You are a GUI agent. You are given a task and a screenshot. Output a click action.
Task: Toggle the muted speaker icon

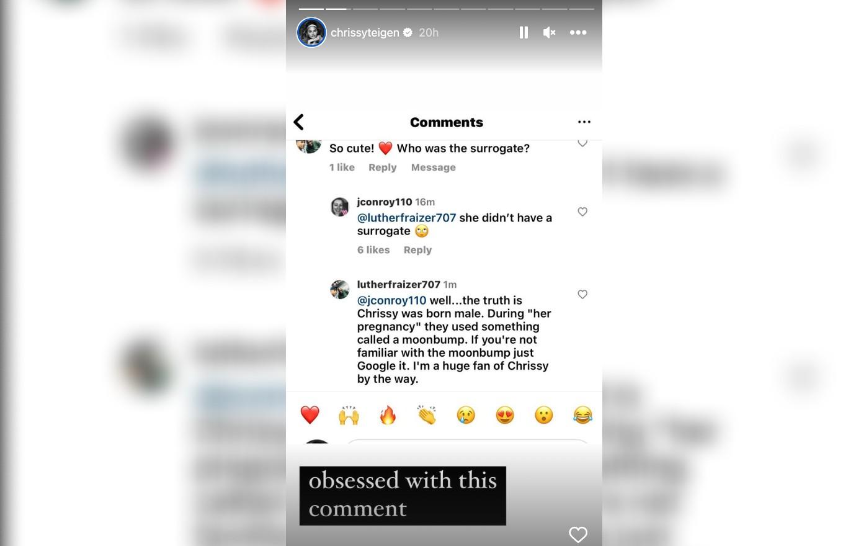(x=549, y=32)
